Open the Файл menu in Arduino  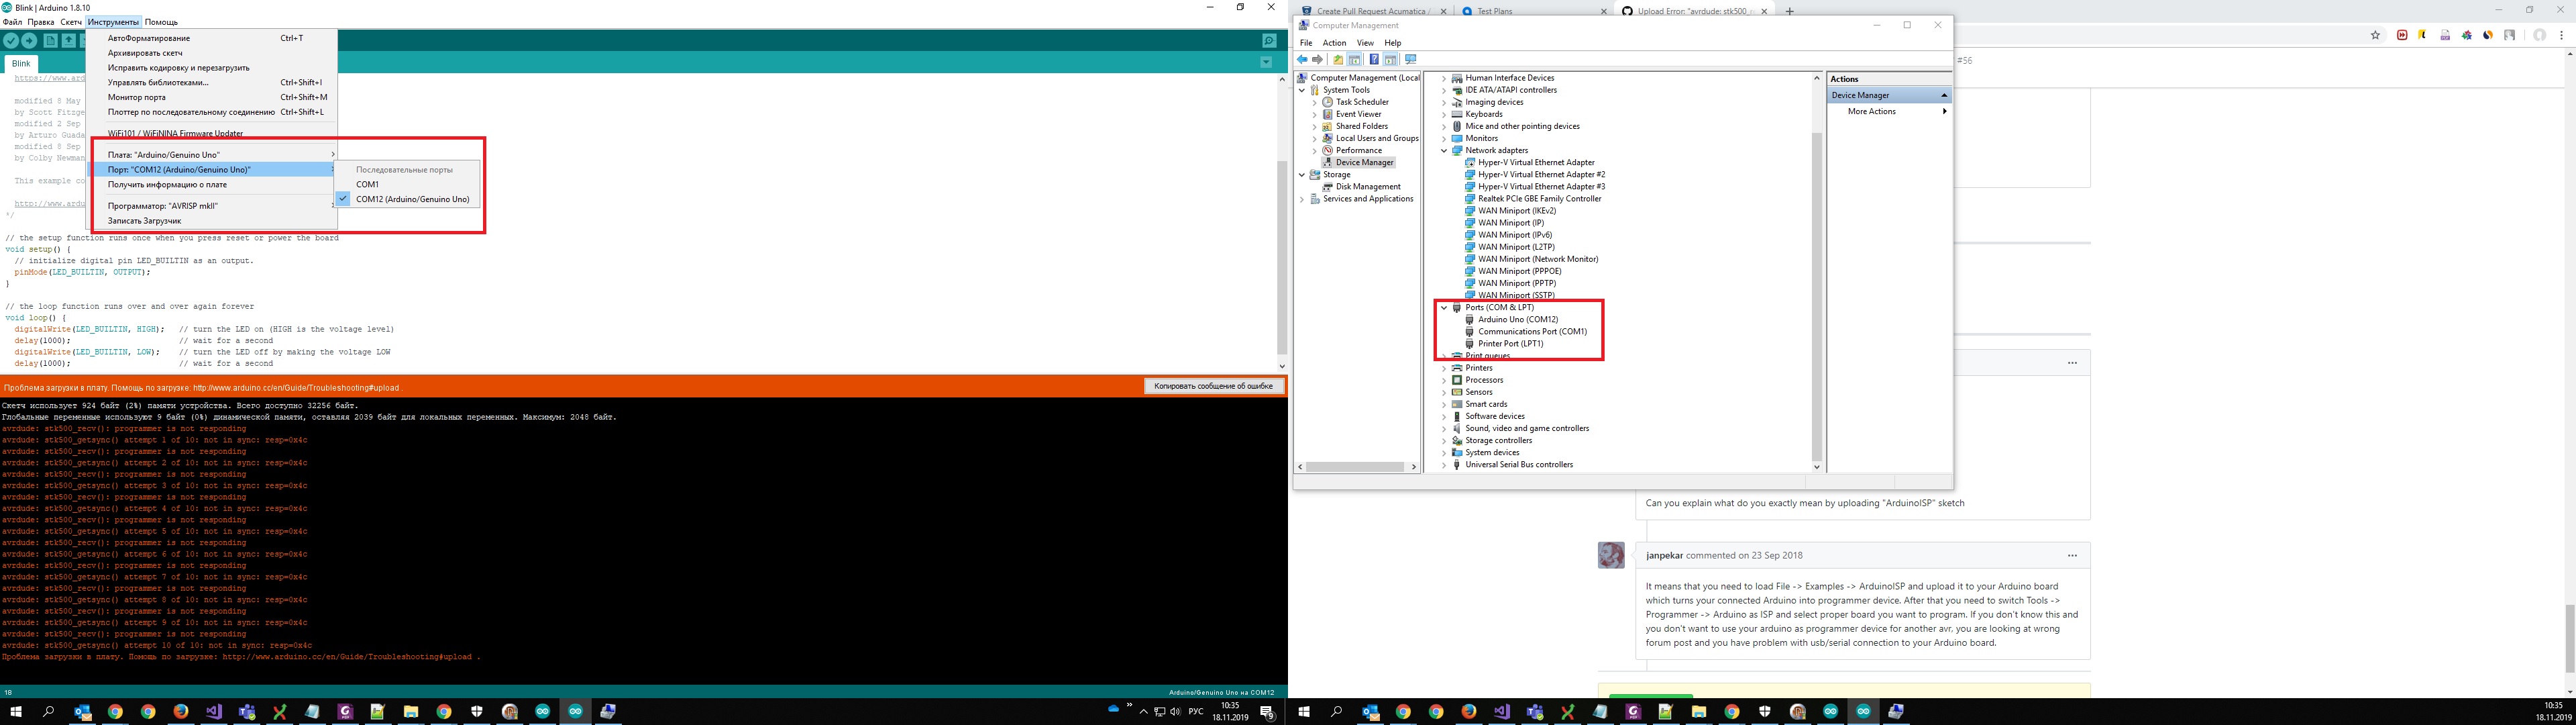pos(12,22)
